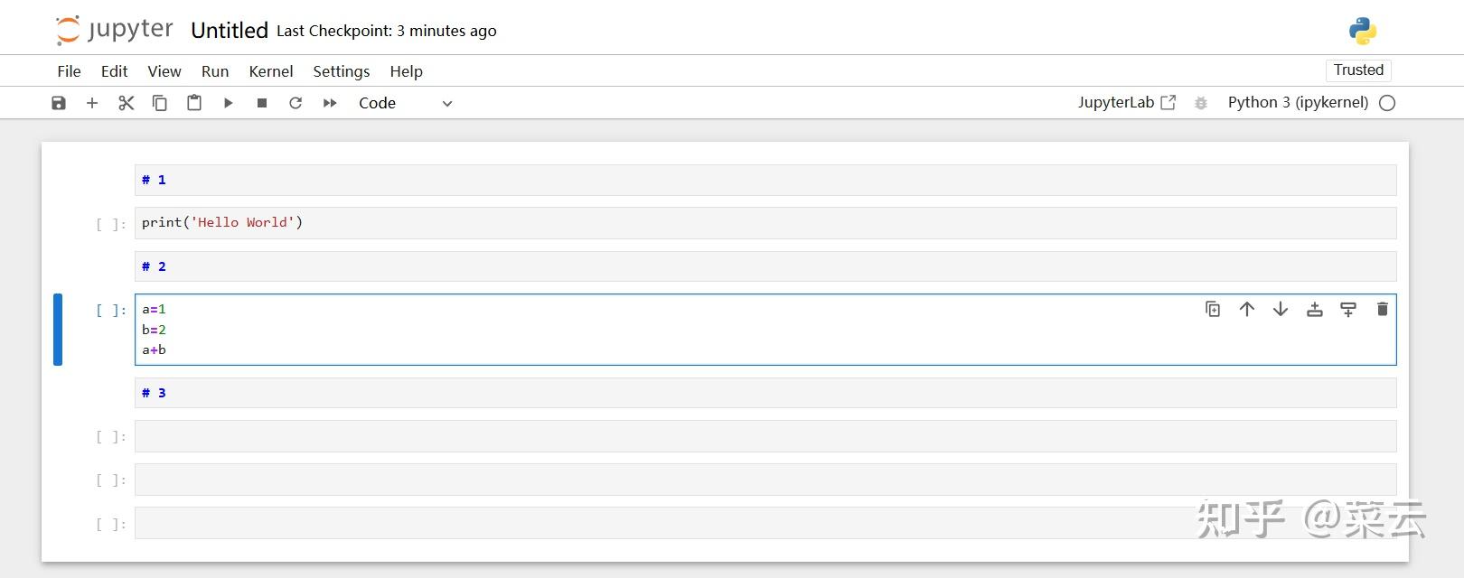Viewport: 1464px width, 578px height.
Task: Run the selected cell with the play icon
Action: pos(229,103)
